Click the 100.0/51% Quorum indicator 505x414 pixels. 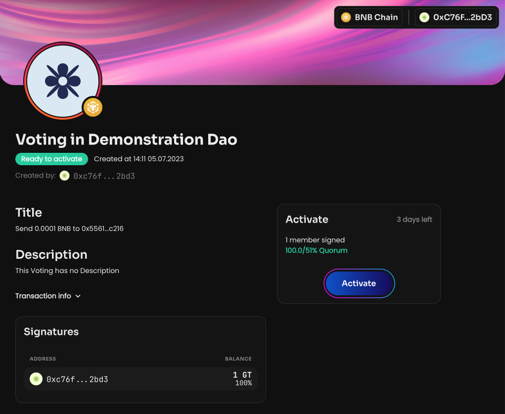(x=316, y=250)
